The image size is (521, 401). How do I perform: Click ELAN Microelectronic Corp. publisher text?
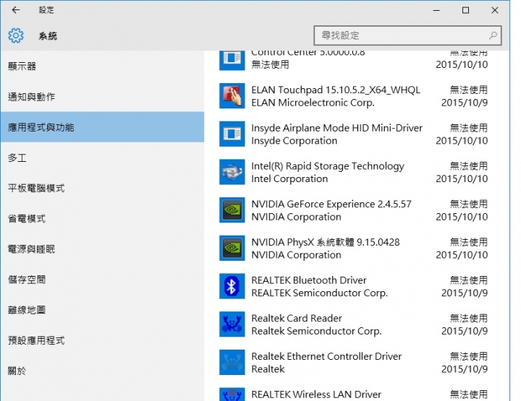(x=313, y=103)
